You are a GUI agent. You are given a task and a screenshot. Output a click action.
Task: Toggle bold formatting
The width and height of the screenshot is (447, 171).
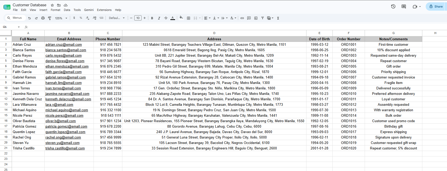pyautogui.click(x=152, y=18)
